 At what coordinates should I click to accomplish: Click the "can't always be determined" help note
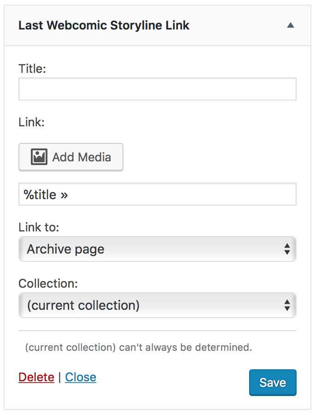pos(139,347)
